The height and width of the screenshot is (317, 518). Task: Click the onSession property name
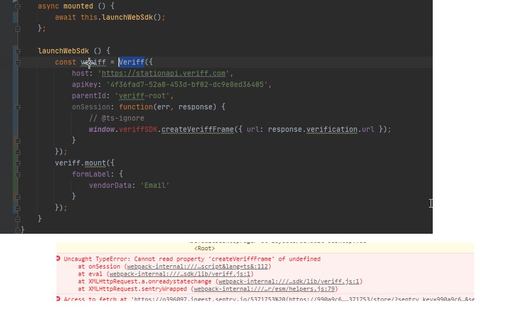91,107
